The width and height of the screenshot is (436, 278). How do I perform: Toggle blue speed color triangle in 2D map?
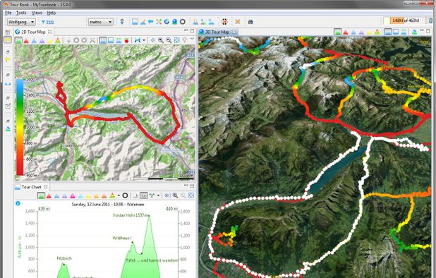34,41
